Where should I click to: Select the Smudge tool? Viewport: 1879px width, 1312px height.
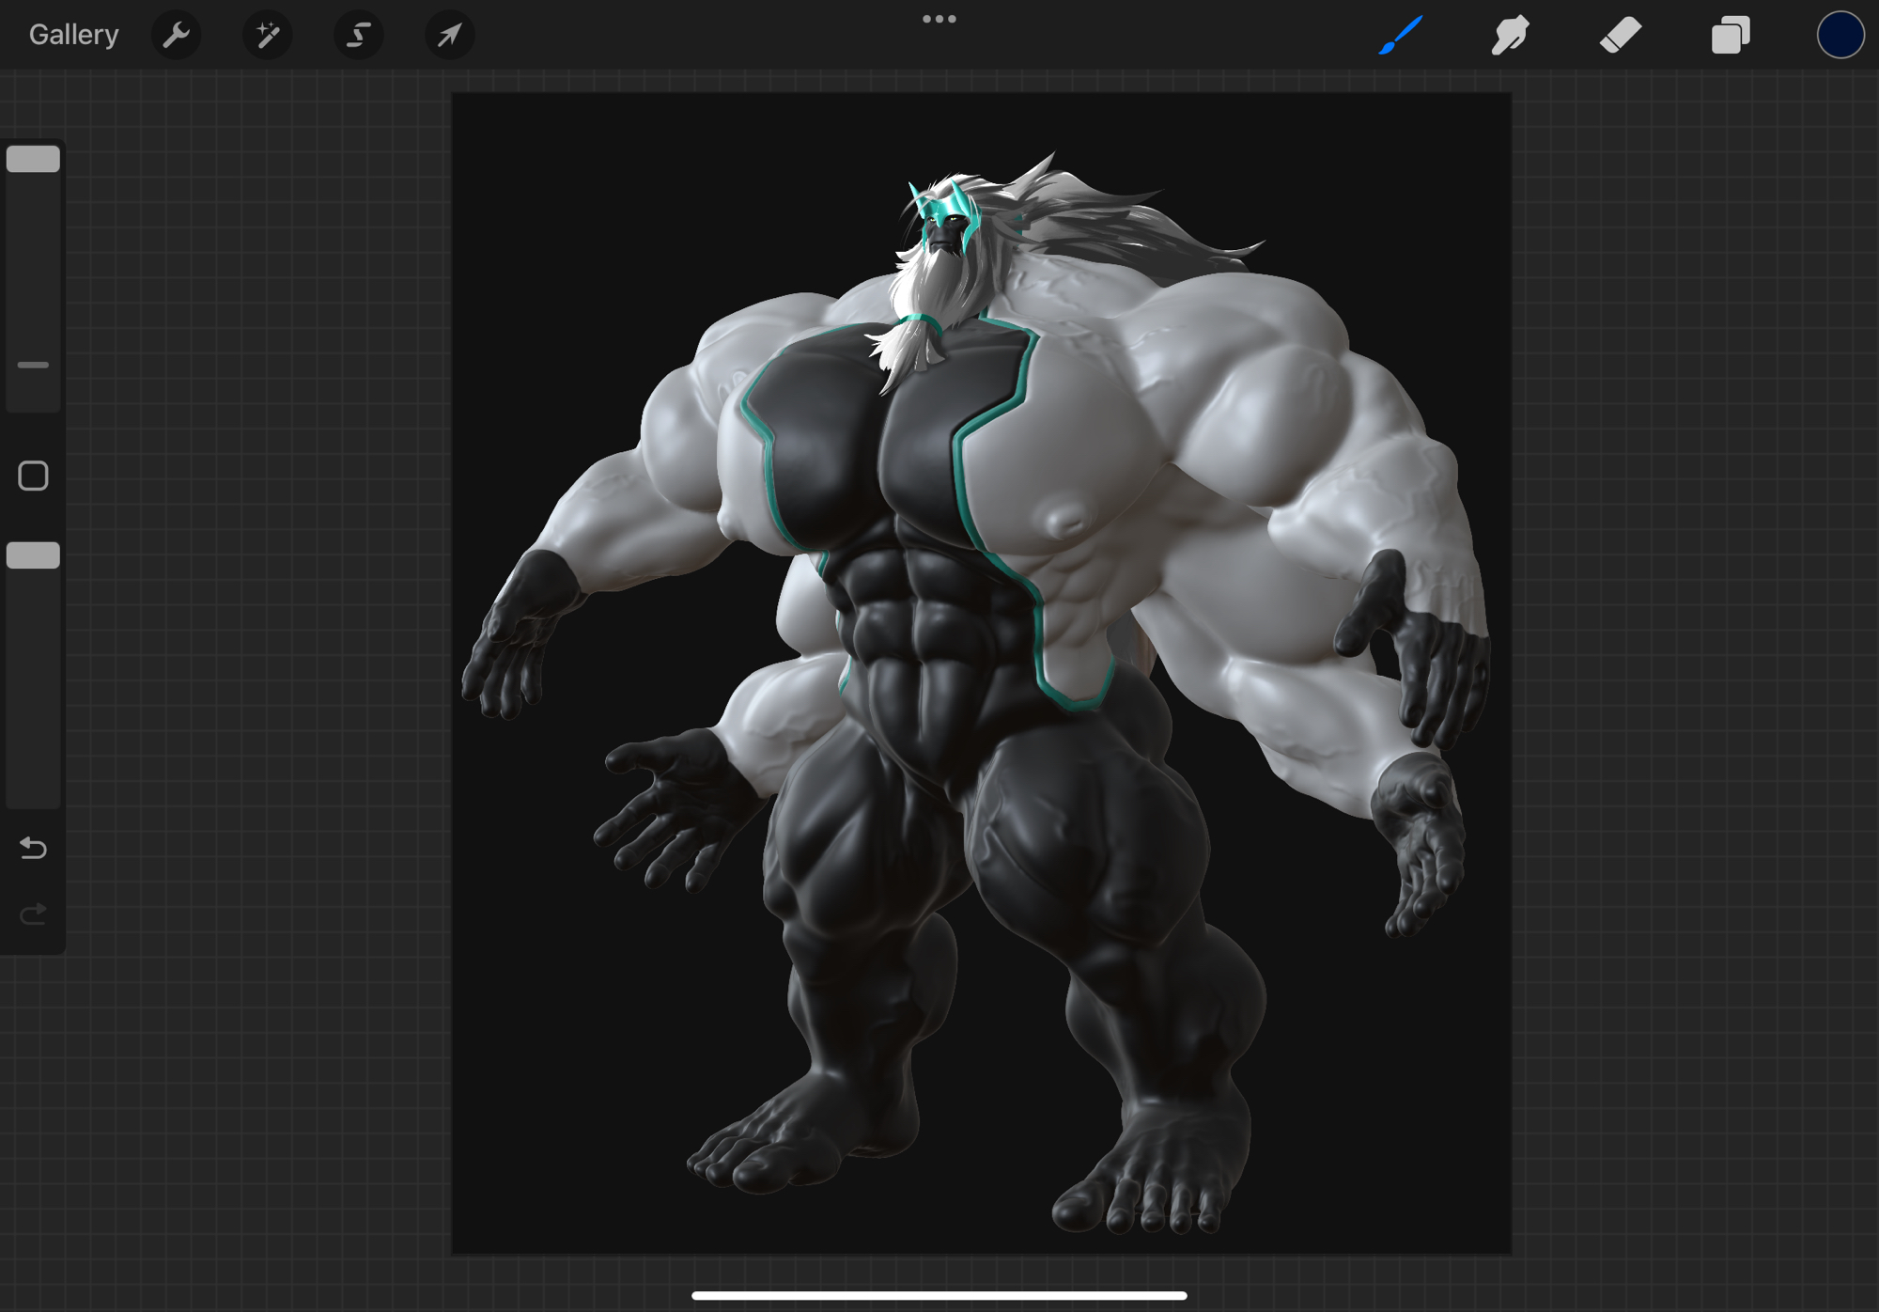tap(1510, 35)
